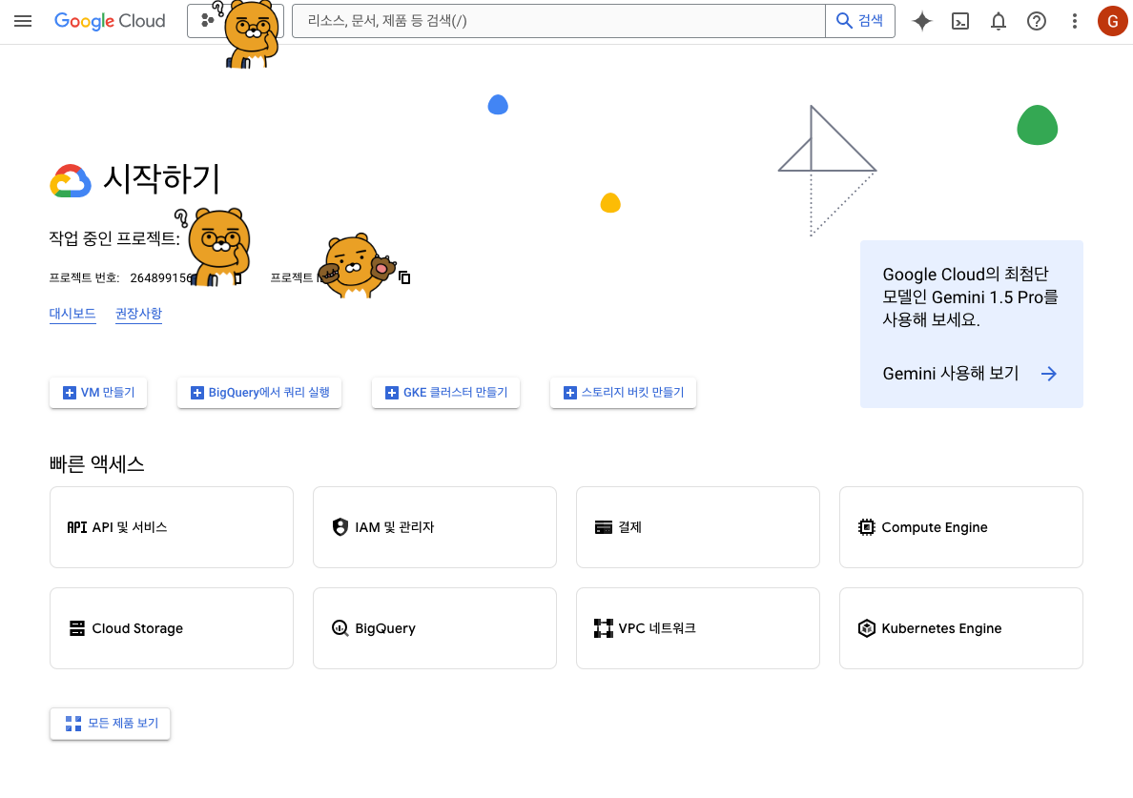The image size is (1133, 798).
Task: Click 모든 제품 보기 button
Action: click(x=110, y=724)
